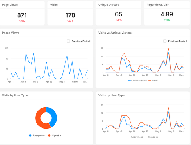This screenshot has width=191, height=145.
Task: Enable Previous Period checkbox in Visits vs. Unique Visitors
Action: click(165, 41)
